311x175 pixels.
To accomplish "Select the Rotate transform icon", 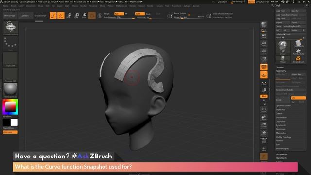I will [x=84, y=16].
